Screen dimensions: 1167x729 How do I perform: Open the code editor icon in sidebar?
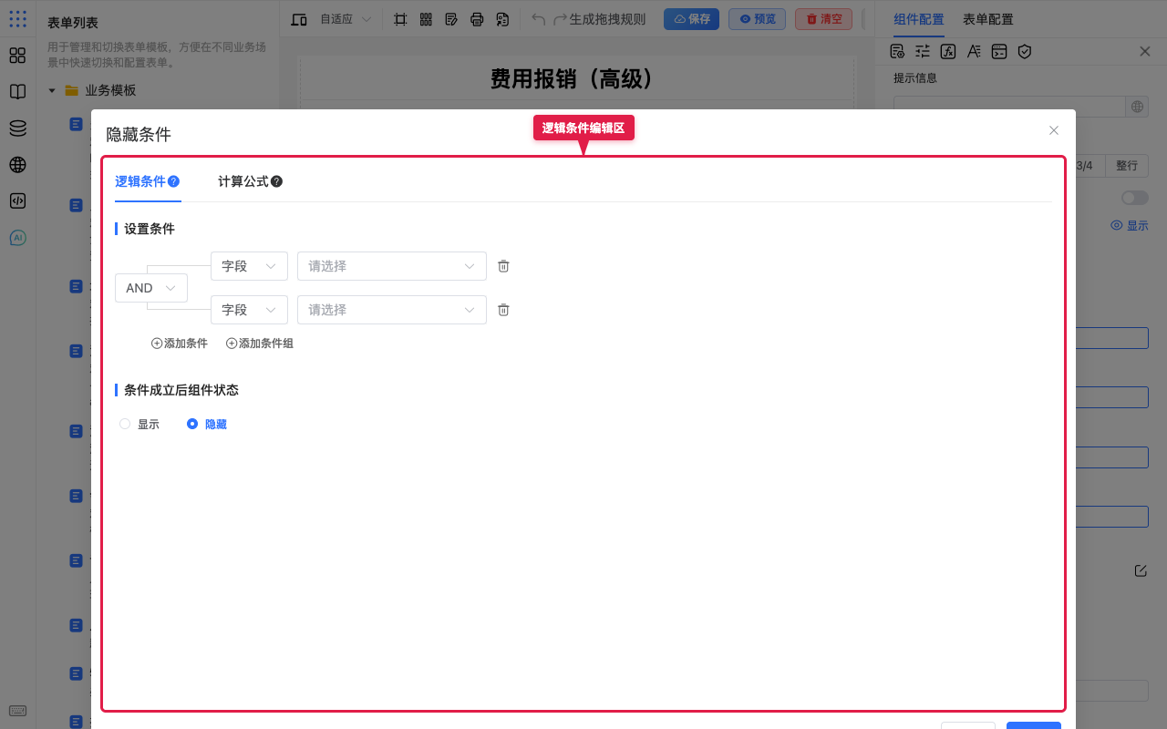tap(17, 201)
